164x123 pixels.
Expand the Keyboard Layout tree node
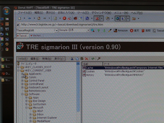(x=22, y=87)
